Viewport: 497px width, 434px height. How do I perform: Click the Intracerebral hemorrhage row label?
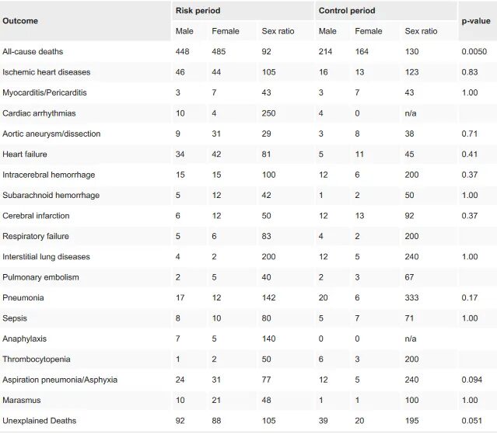49,175
